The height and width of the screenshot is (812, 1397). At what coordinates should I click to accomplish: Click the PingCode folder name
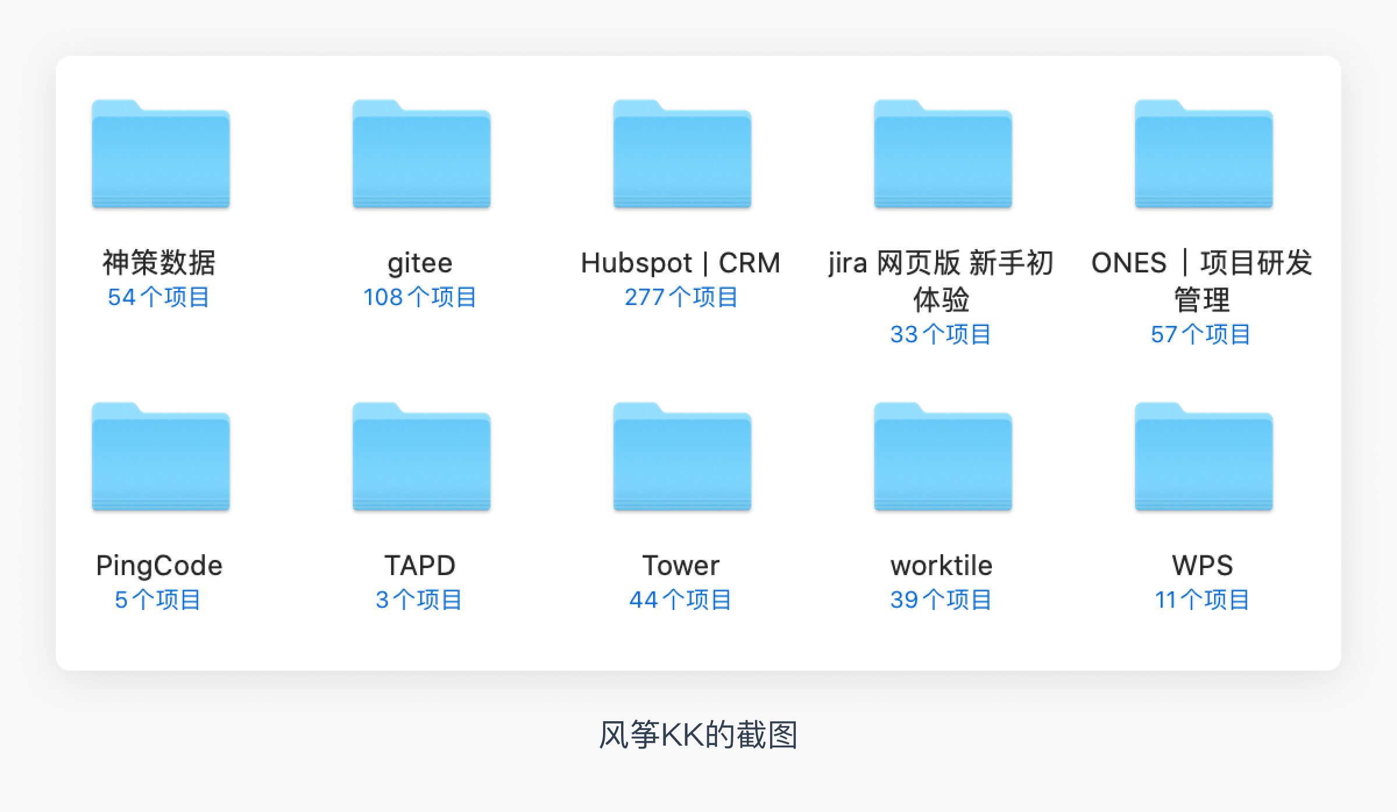[x=159, y=566]
